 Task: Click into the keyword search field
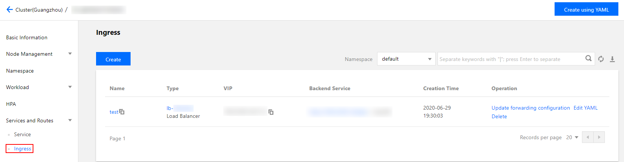pos(510,59)
